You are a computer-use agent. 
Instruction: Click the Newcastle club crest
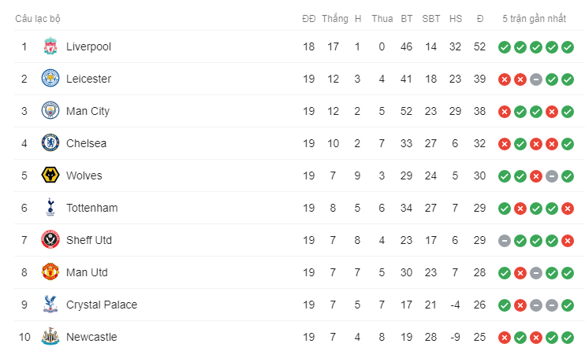click(50, 337)
